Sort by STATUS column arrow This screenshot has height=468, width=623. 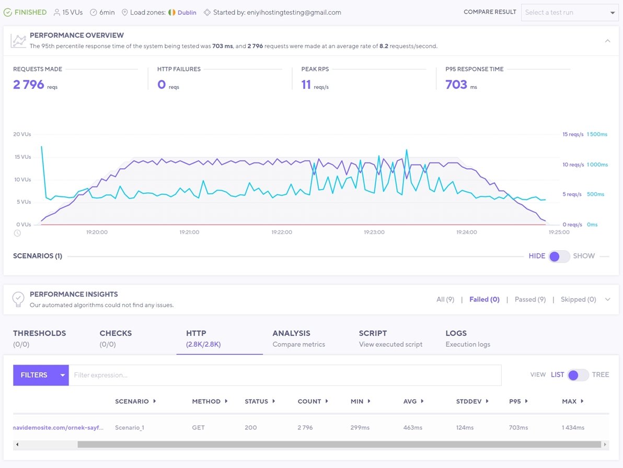274,401
